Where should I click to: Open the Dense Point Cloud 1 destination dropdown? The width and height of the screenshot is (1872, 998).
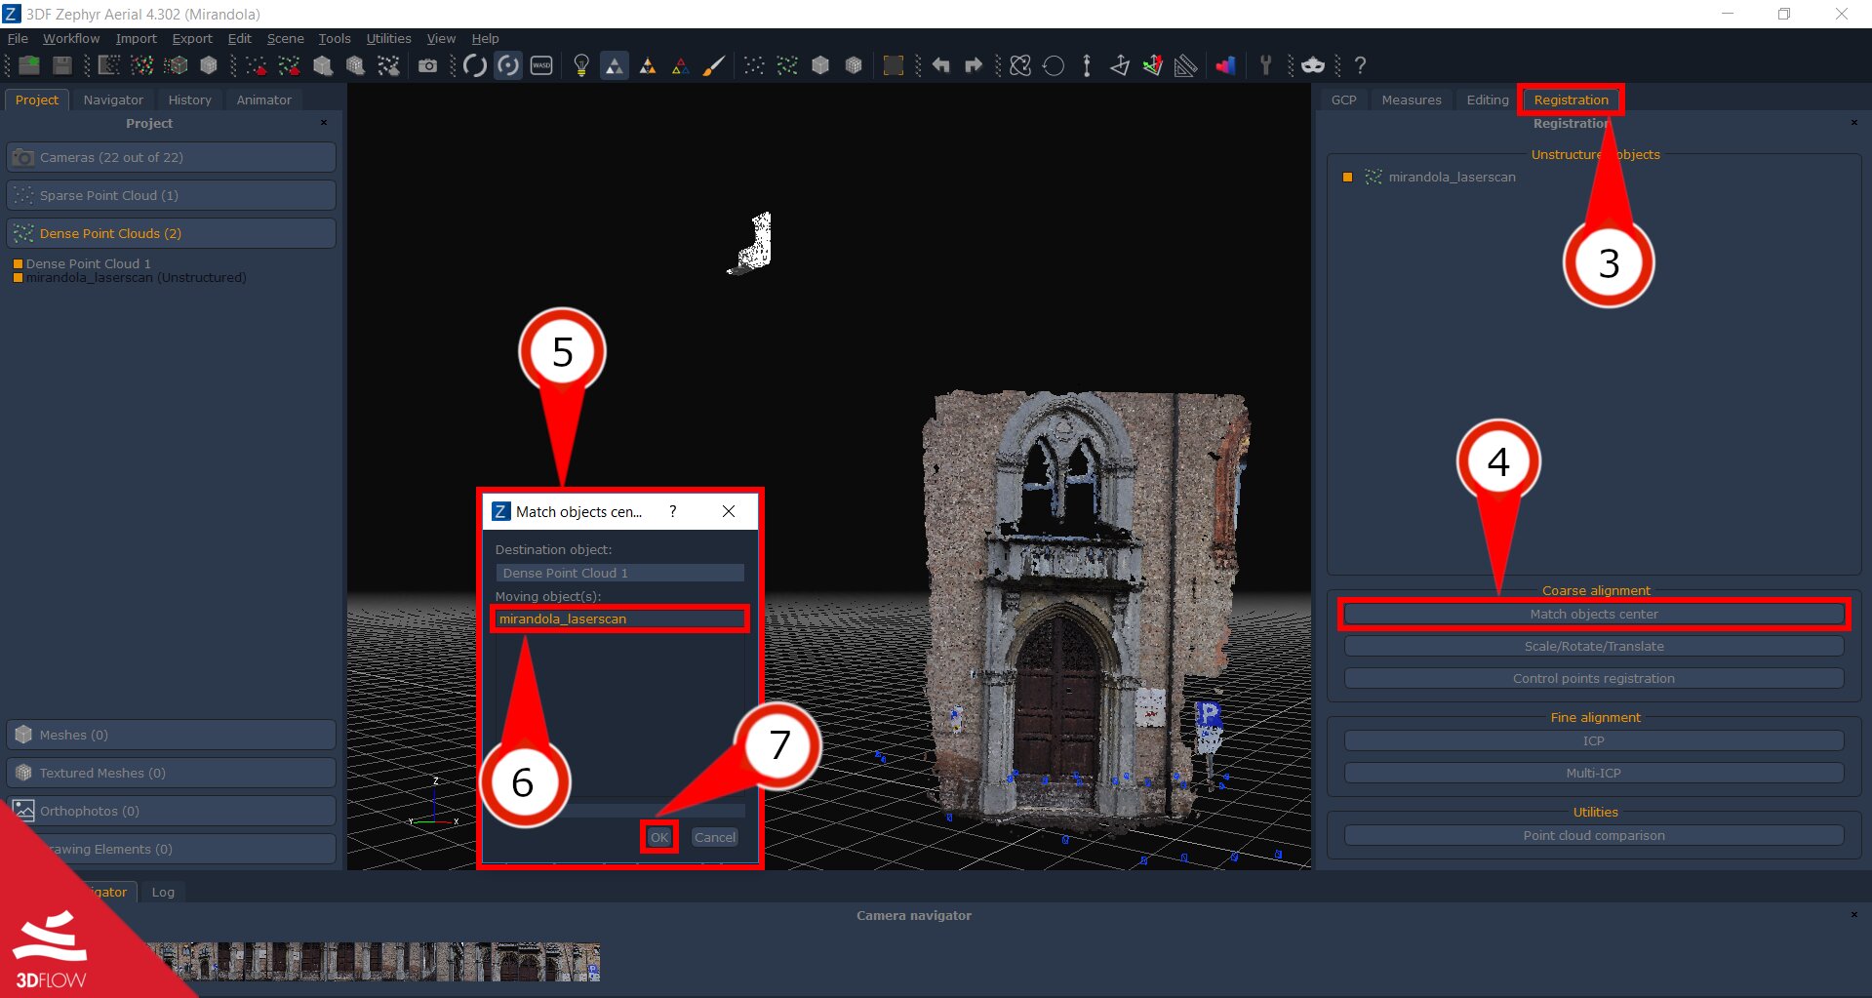[619, 573]
